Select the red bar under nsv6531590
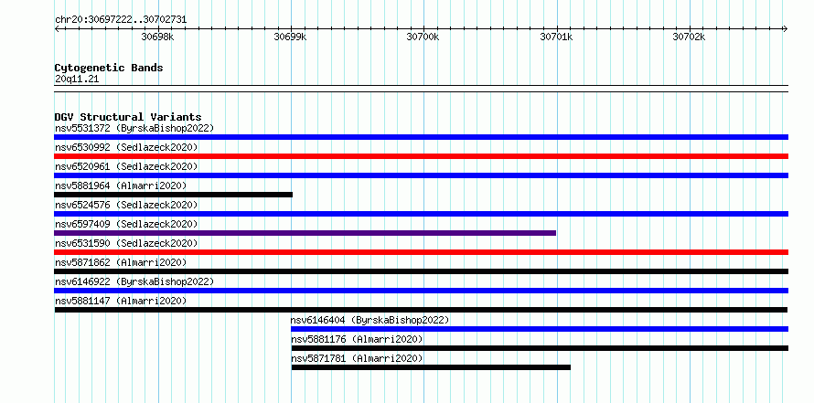The image size is (814, 403). [421, 252]
